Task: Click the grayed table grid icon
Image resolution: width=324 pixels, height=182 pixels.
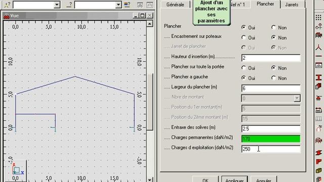Action: coord(318,119)
